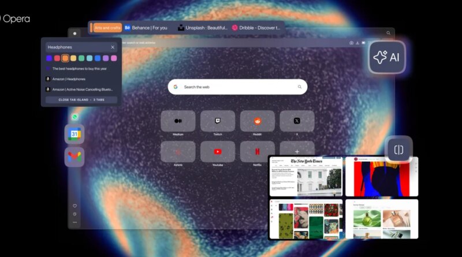This screenshot has width=462, height=257.
Task: Switch to the Unsplash tab
Action: (x=202, y=27)
